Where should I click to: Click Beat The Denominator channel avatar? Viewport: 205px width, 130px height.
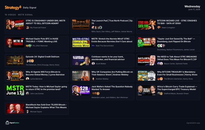[x=93, y=46]
